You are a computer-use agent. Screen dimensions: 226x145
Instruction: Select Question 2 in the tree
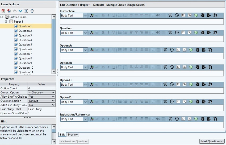[x=25, y=31]
